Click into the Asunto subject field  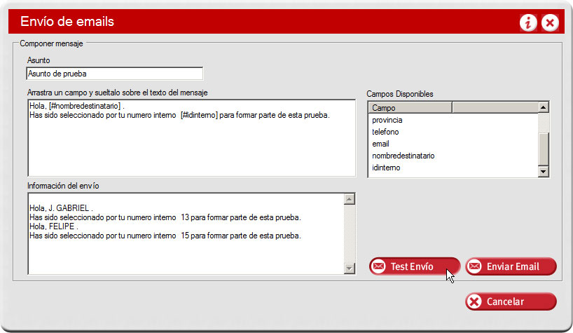[114, 74]
